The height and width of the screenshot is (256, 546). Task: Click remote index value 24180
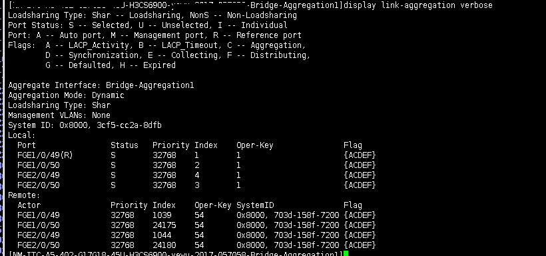164,245
